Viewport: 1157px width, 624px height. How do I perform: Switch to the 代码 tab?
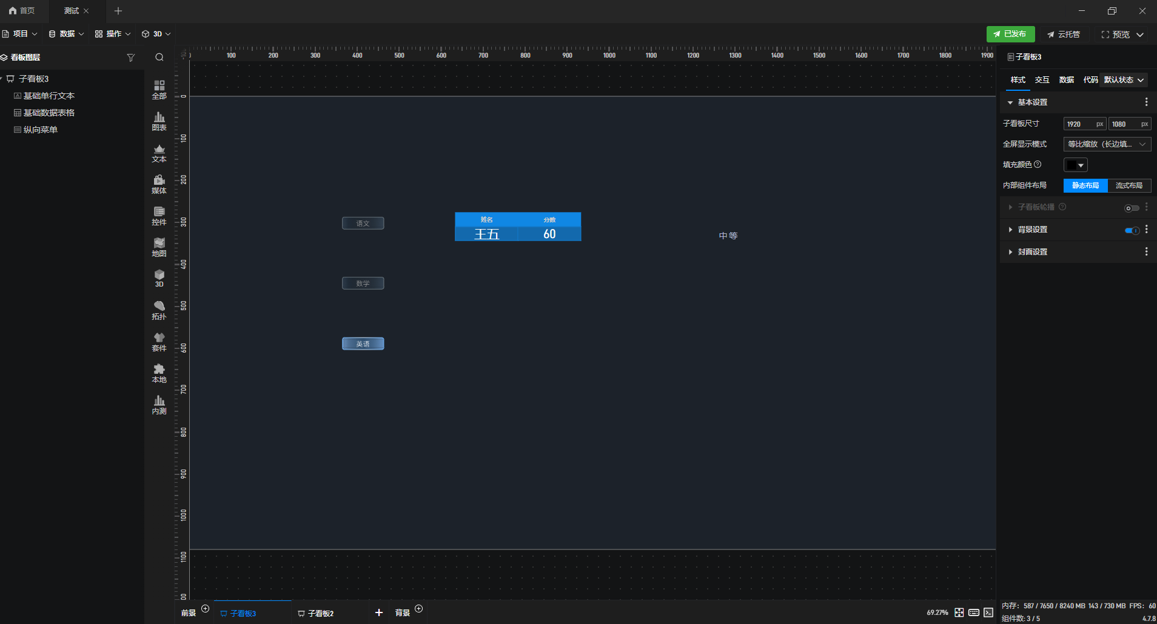tap(1090, 80)
